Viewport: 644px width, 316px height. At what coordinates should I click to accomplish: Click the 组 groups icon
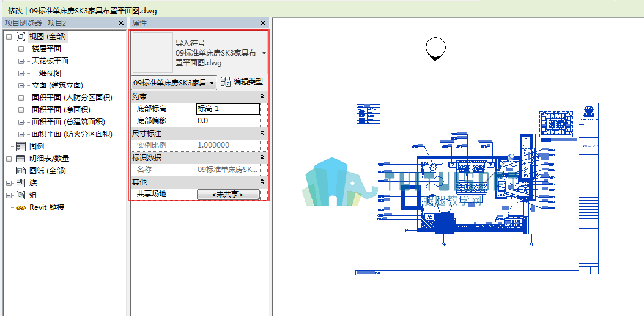click(21, 195)
